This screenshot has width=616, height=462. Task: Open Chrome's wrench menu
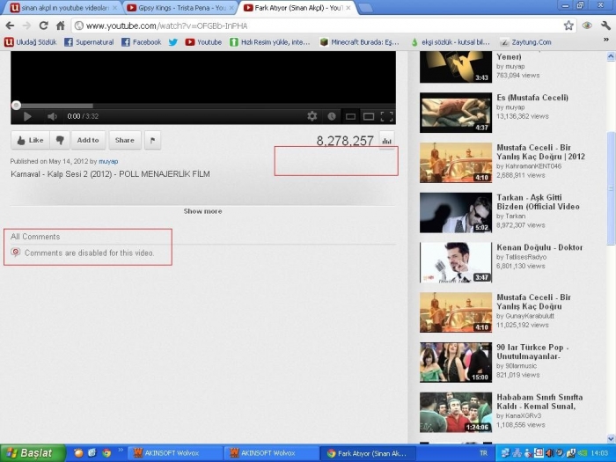point(605,26)
